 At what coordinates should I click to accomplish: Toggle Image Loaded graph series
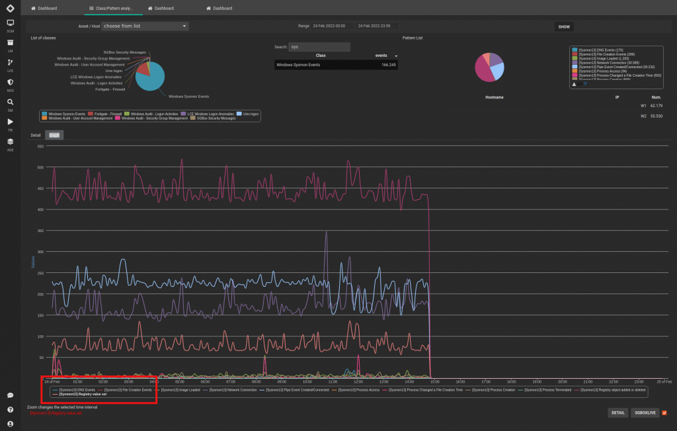coord(177,390)
